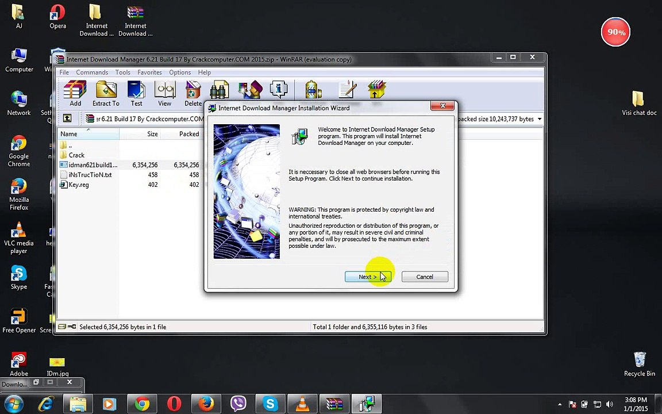Click the SFX toolbar icon in WinRAR
This screenshot has height=414, width=662.
tap(376, 90)
